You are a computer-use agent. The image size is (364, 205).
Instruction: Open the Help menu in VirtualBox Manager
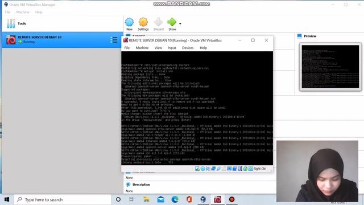(x=39, y=12)
